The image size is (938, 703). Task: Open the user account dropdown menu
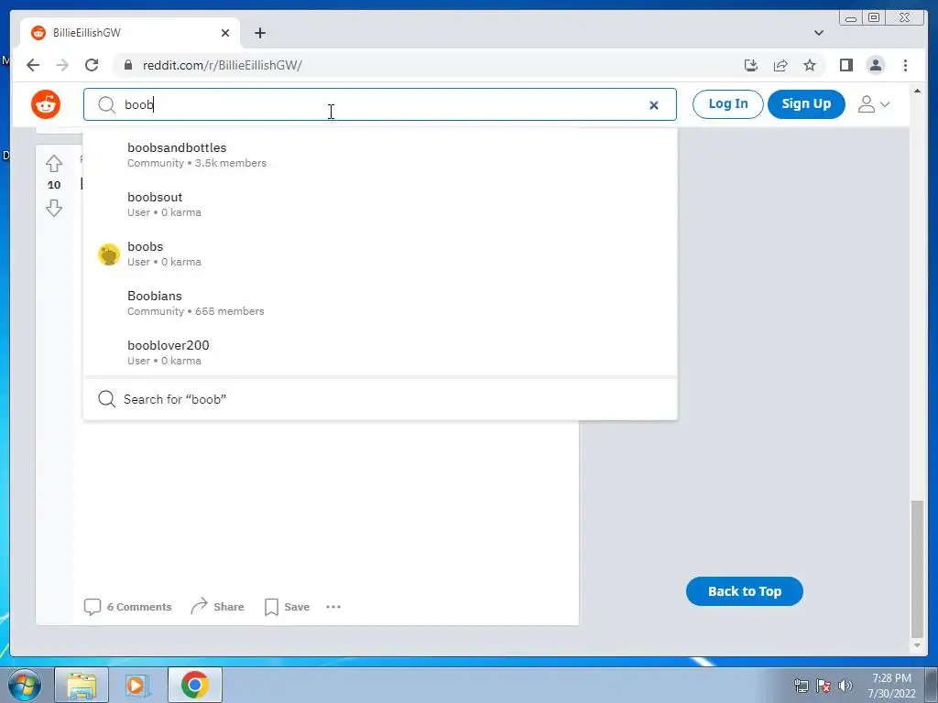click(x=873, y=104)
